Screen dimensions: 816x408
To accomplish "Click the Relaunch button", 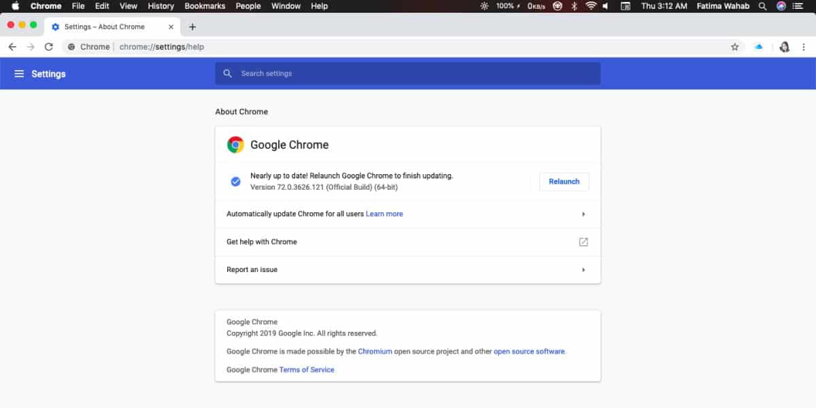I will click(x=564, y=181).
